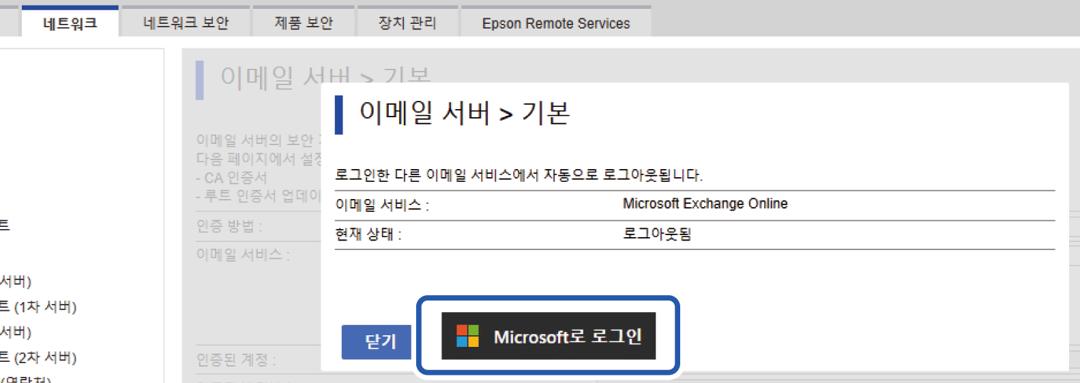The image size is (1080, 383).
Task: Open the 네트워크 보안 tab
Action: click(186, 23)
